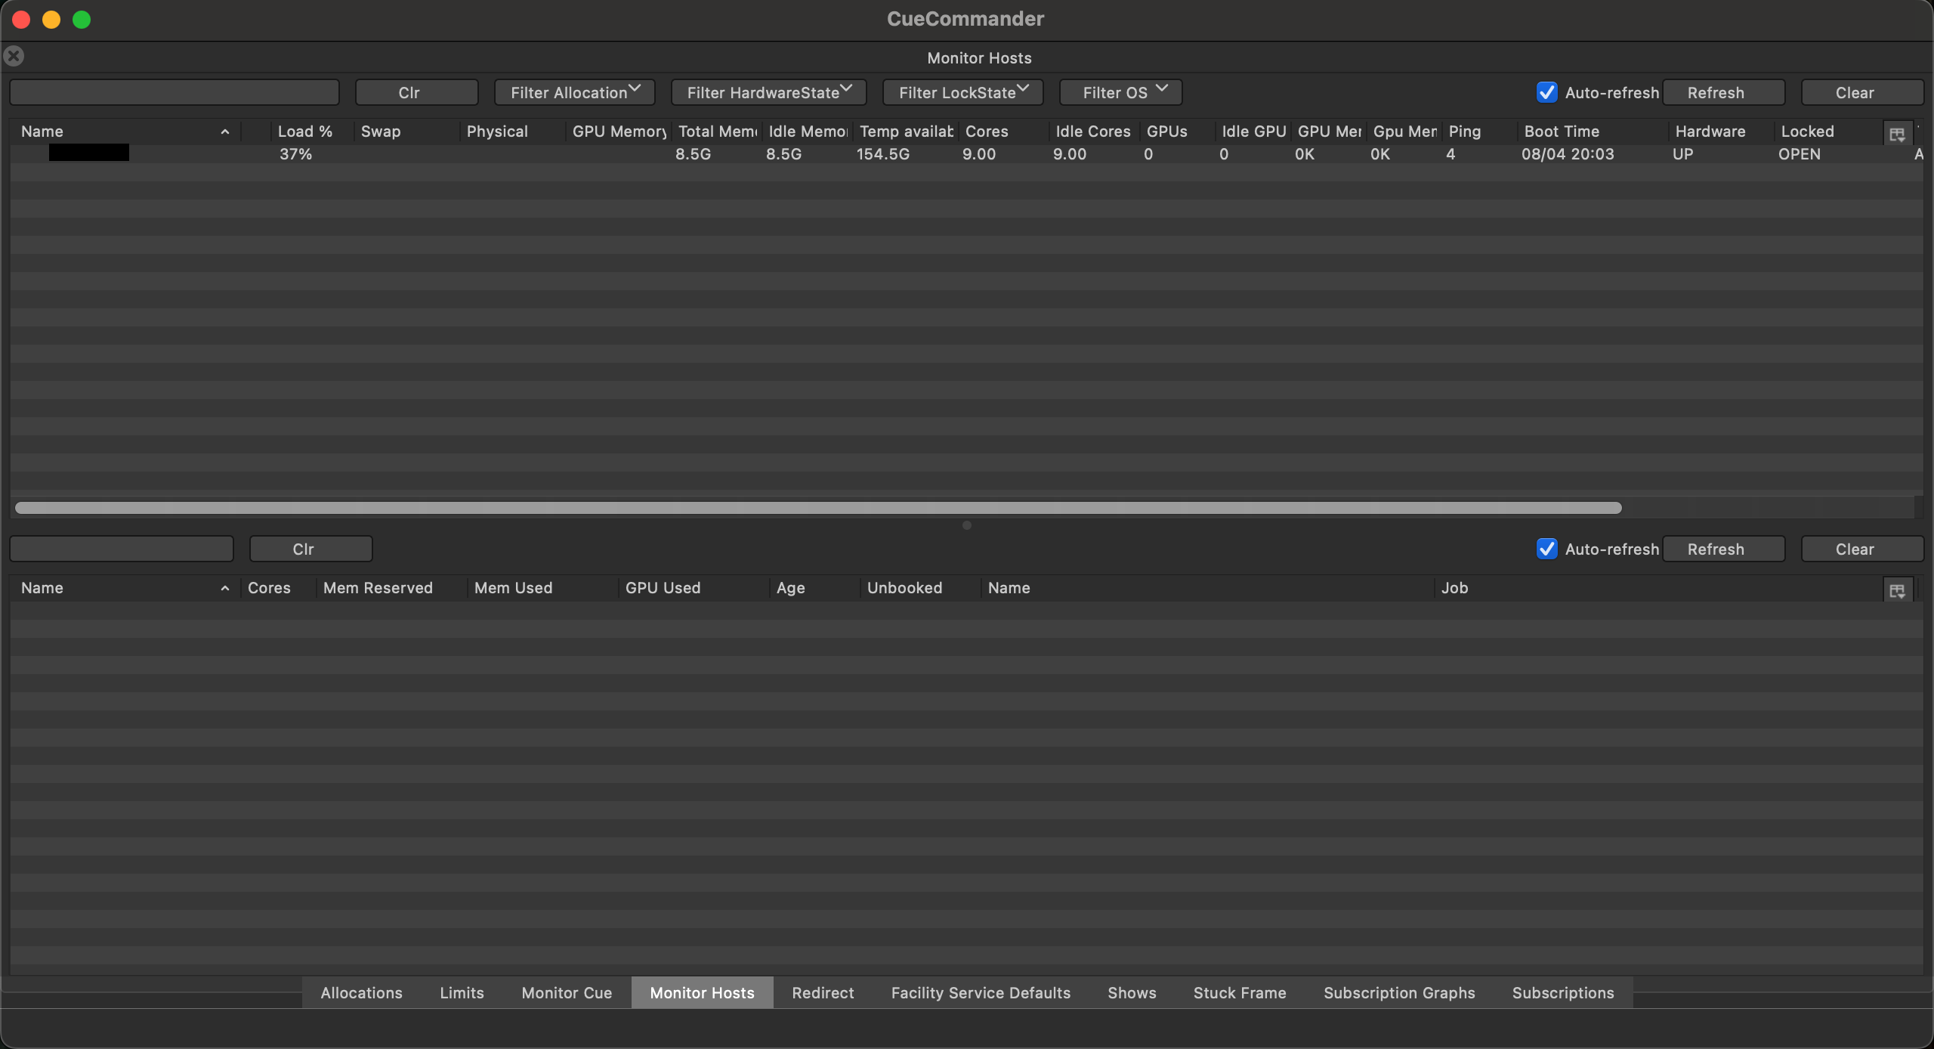
Task: Switch to Subscriptions tab
Action: (1563, 993)
